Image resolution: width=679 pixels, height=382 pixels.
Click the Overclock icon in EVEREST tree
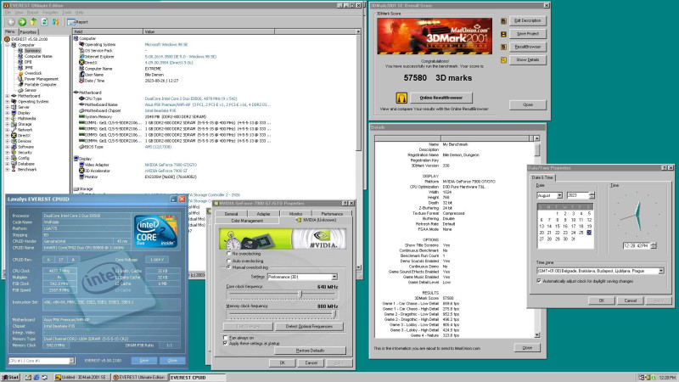tap(20, 73)
